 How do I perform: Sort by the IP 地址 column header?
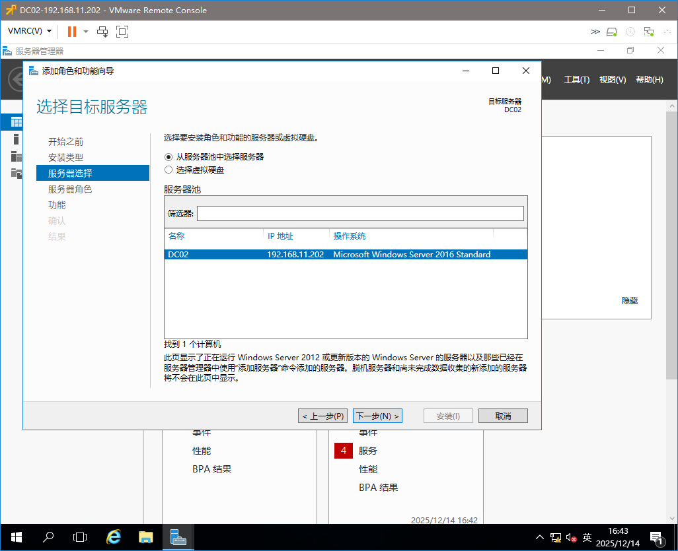[x=280, y=236]
